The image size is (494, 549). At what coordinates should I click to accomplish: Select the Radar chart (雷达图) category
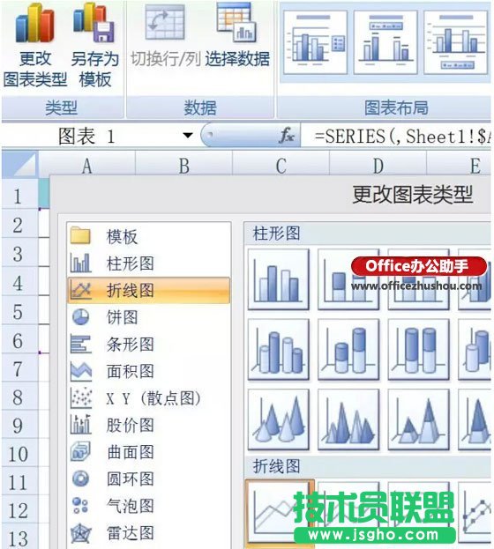pos(149,533)
